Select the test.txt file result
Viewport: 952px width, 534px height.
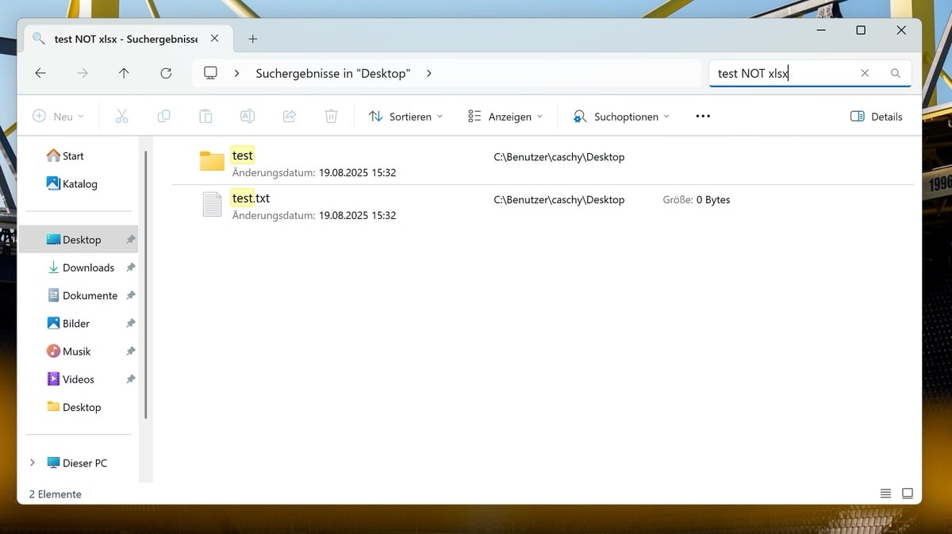[x=251, y=198]
